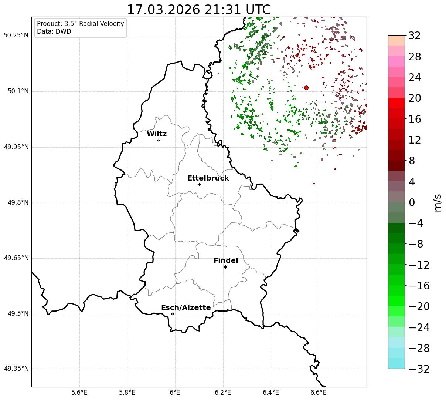446x400 pixels.
Task: Click the −12 colorbar tick label
Action: click(x=419, y=265)
